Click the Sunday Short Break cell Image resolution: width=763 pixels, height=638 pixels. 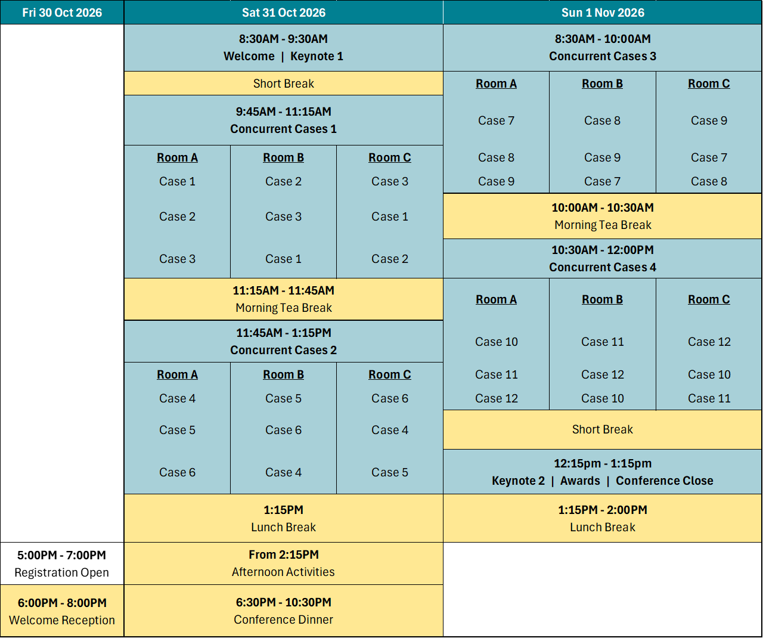[603, 429]
